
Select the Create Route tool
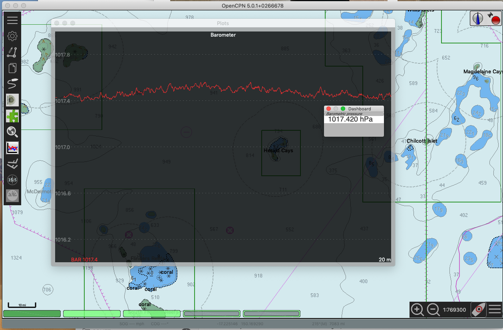tap(12, 52)
